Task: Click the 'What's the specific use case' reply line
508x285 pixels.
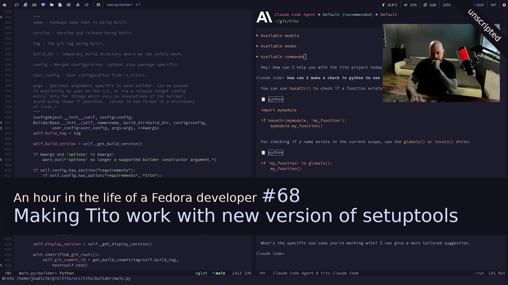Action: click(x=365, y=243)
